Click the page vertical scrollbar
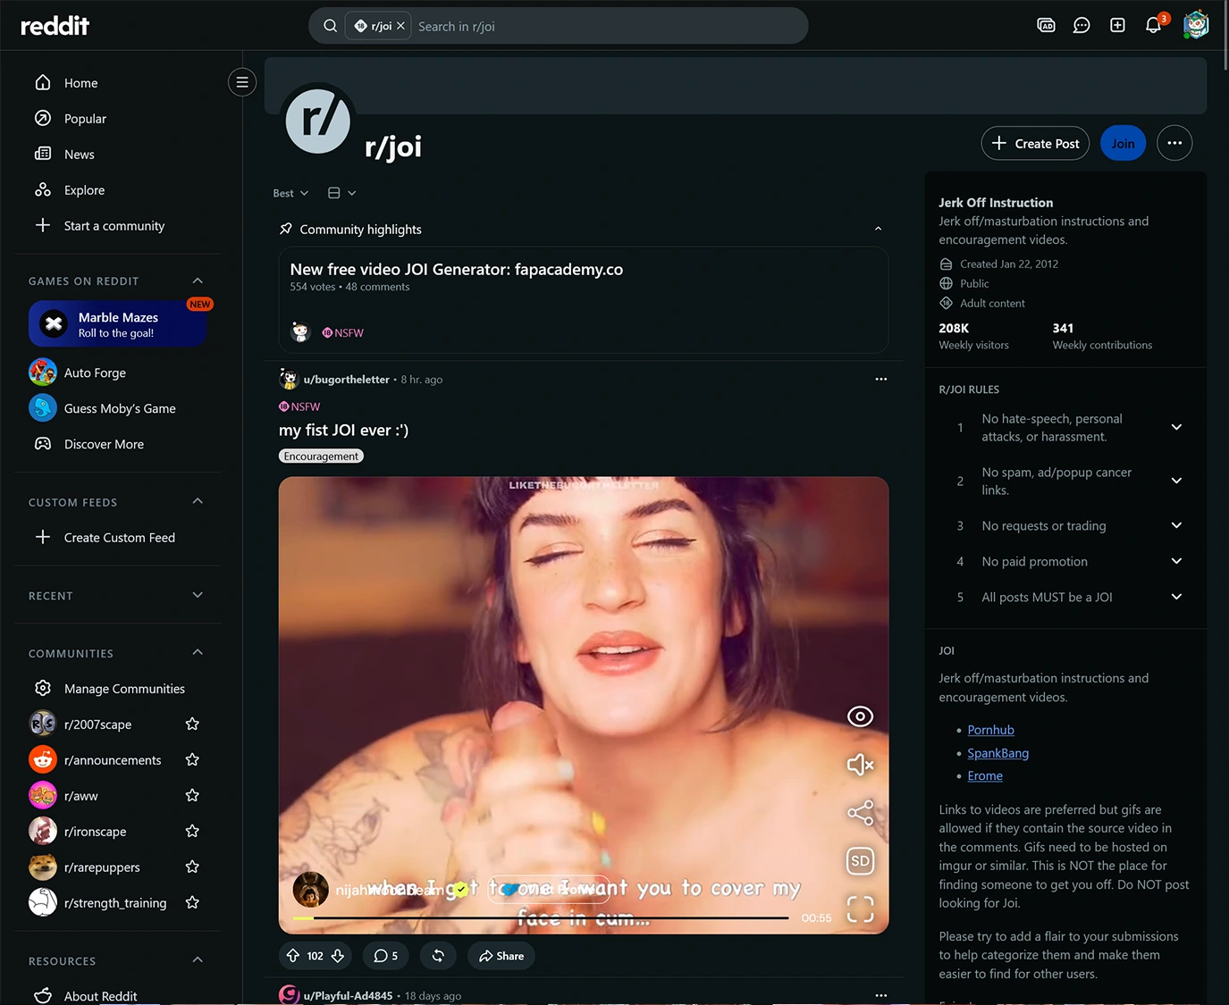 [x=1225, y=36]
